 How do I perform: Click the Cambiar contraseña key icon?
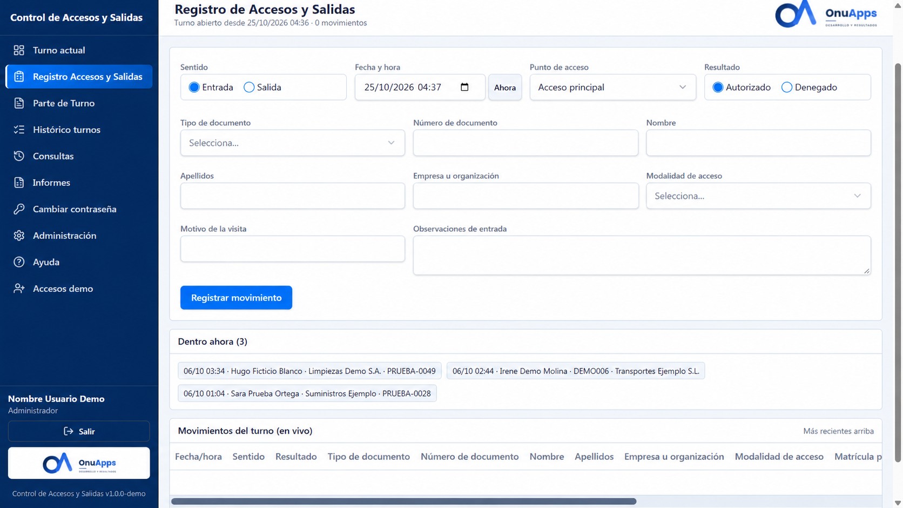click(x=19, y=209)
